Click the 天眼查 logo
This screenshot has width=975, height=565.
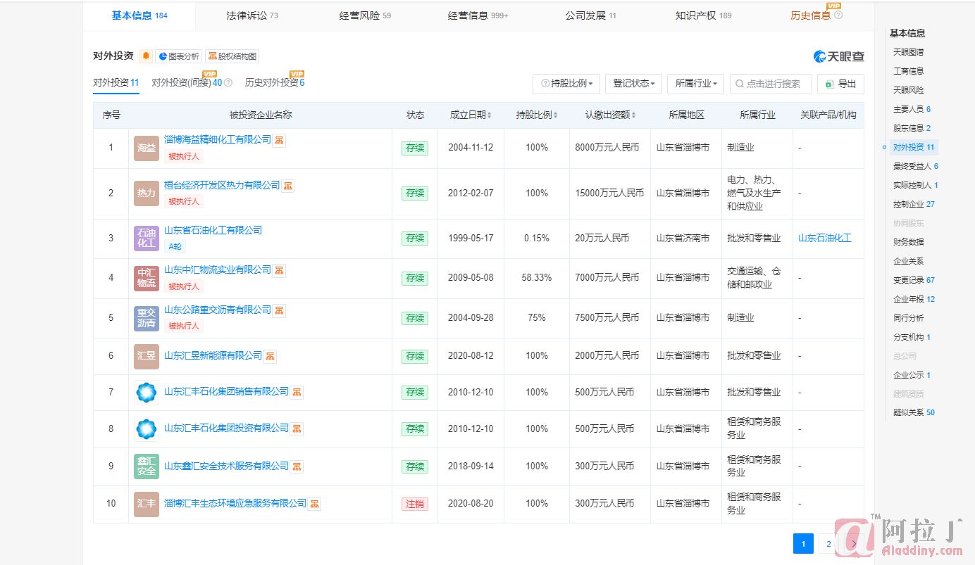839,56
